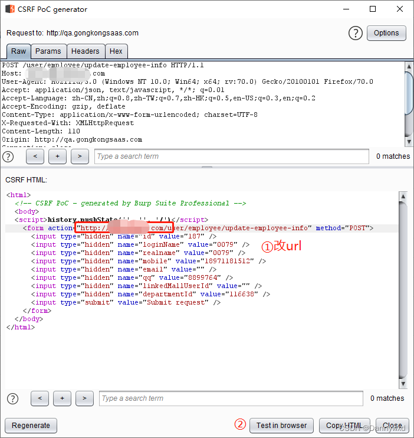
Task: Switch to the Raw tab
Action: tap(18, 51)
